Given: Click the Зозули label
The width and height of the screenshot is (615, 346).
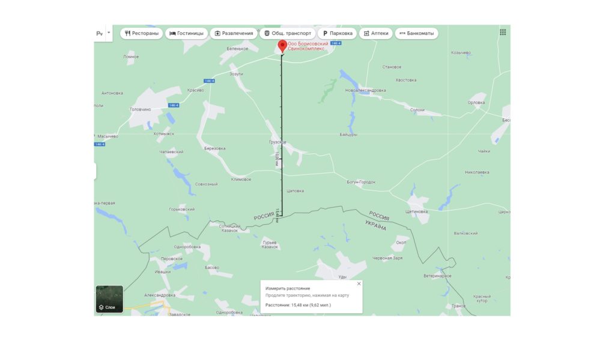Looking at the screenshot, I should [236, 74].
